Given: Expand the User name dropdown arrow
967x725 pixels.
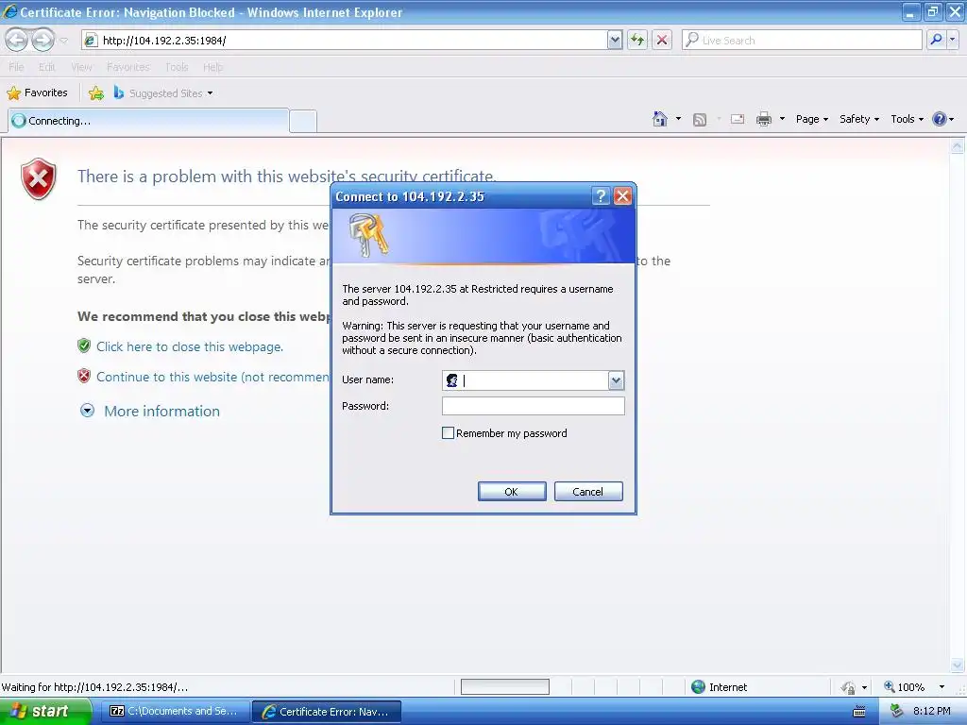Looking at the screenshot, I should 616,380.
